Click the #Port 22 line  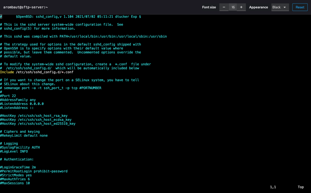[8, 96]
